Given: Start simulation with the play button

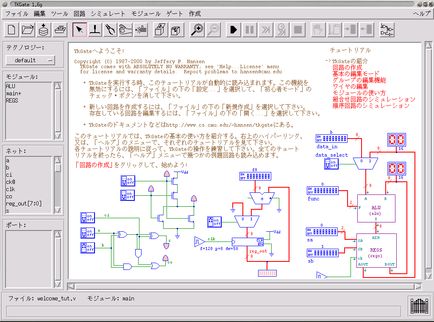Looking at the screenshot, I should coord(234,30).
